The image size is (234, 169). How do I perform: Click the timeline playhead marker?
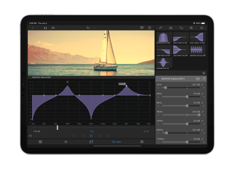point(57,127)
